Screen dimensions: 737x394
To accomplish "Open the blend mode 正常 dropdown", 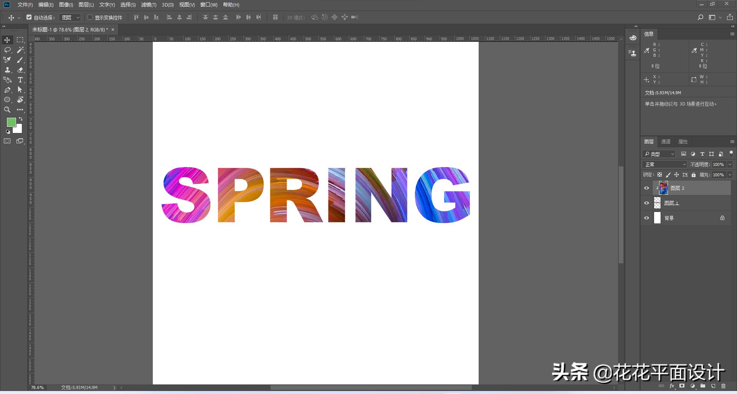I will [665, 164].
